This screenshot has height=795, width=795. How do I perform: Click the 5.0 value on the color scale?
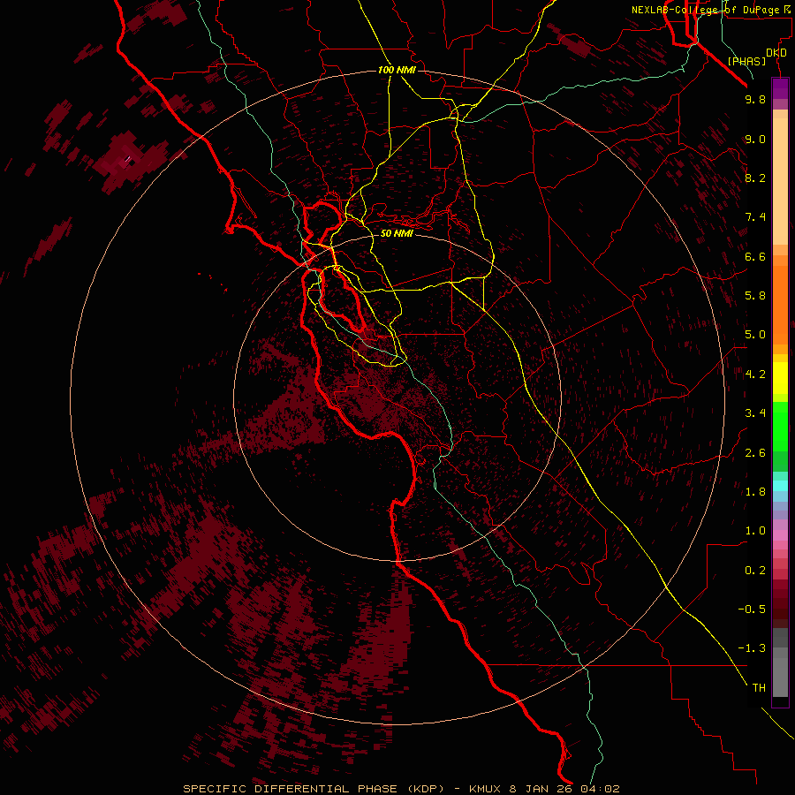pos(755,335)
